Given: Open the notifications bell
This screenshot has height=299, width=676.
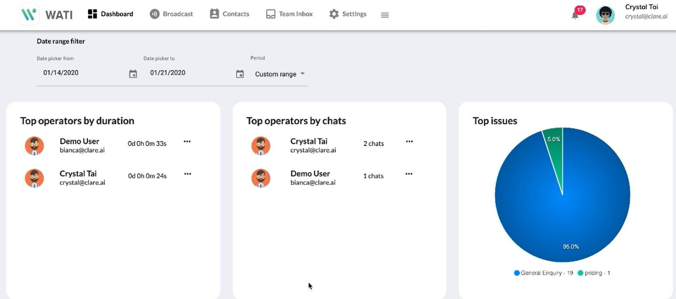Looking at the screenshot, I should tap(575, 16).
